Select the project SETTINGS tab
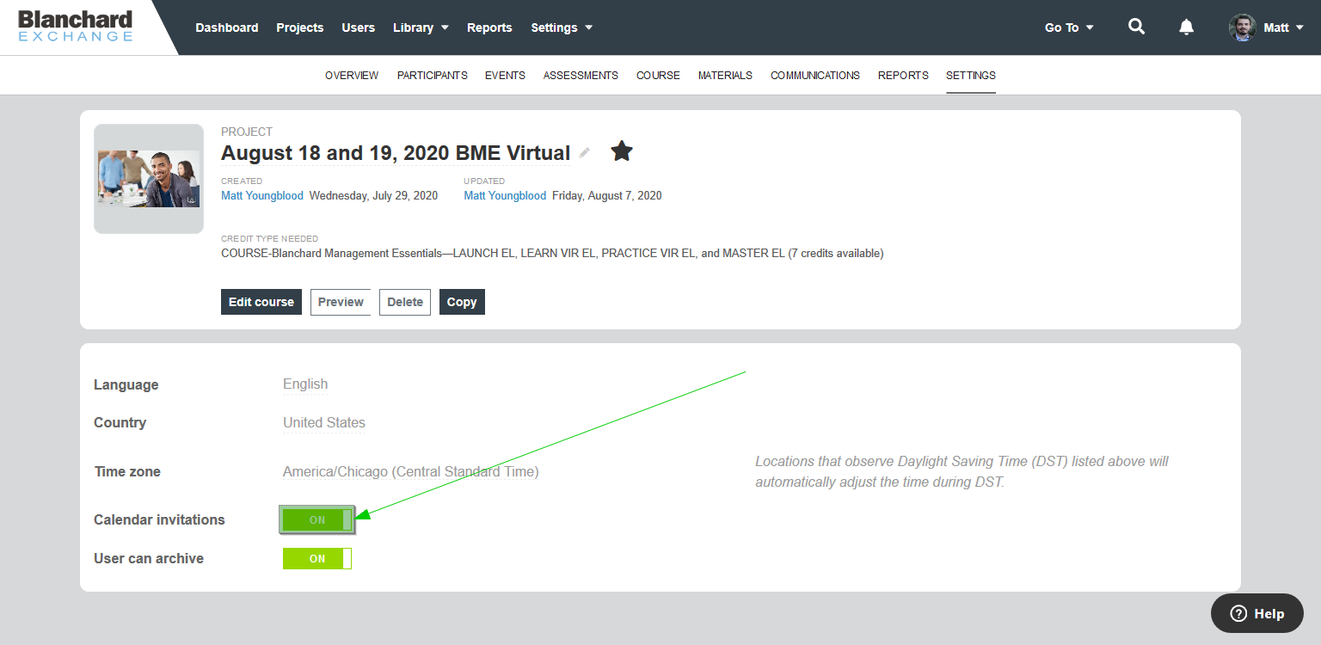1321x645 pixels. (x=971, y=76)
